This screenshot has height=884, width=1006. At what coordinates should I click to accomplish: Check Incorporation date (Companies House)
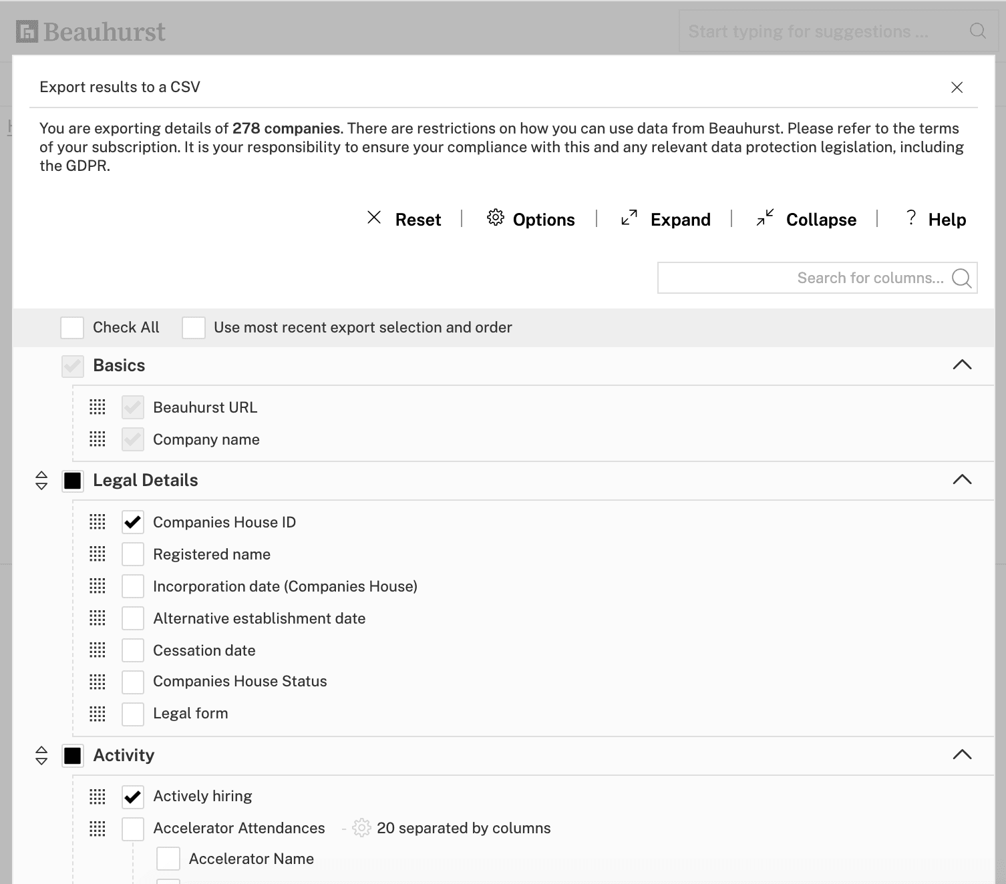click(133, 586)
